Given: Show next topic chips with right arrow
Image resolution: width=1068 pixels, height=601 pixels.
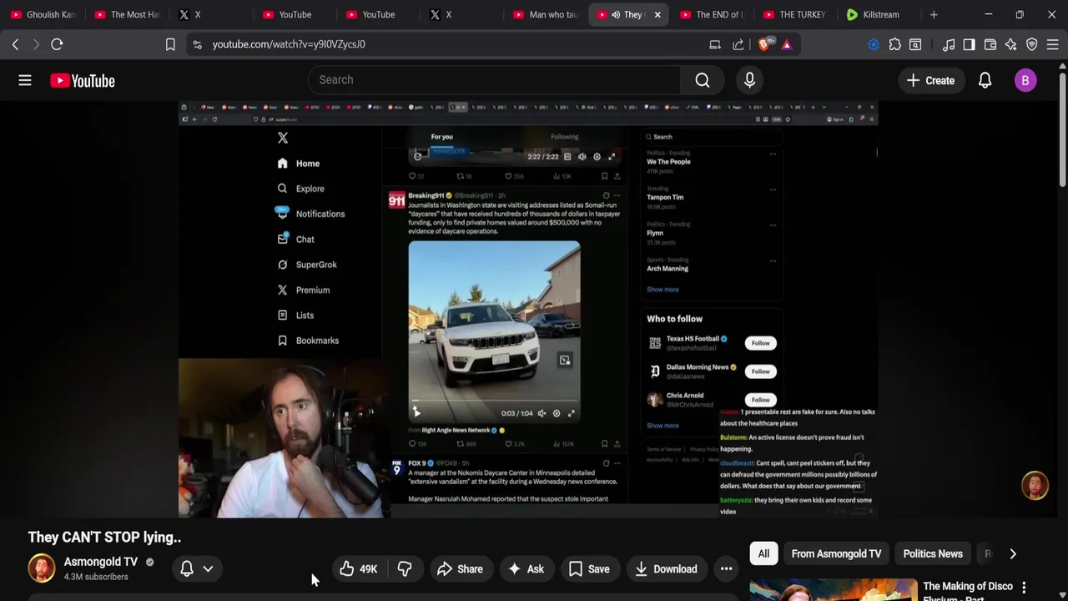Looking at the screenshot, I should click(x=1013, y=553).
